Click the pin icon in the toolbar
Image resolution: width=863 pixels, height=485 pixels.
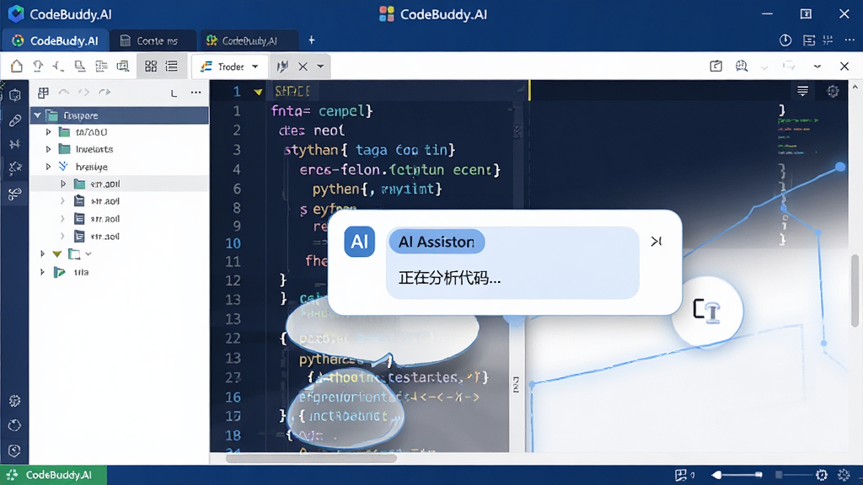click(37, 67)
